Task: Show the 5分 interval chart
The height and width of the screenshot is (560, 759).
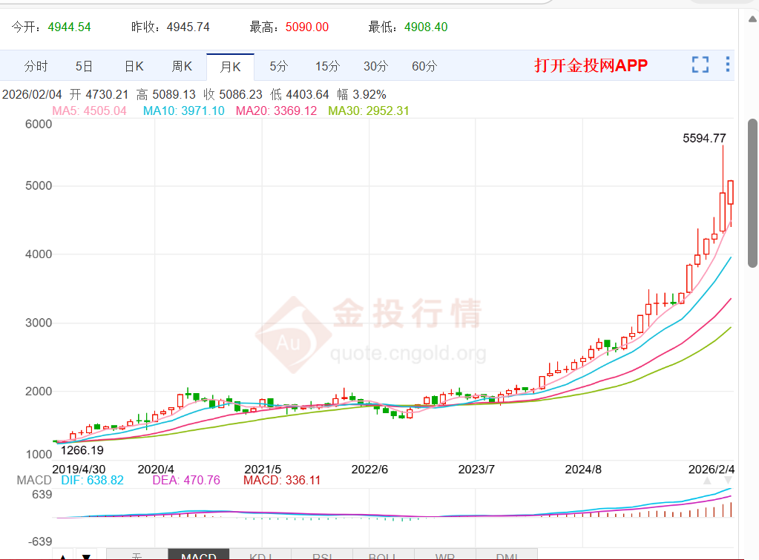Action: coord(279,66)
